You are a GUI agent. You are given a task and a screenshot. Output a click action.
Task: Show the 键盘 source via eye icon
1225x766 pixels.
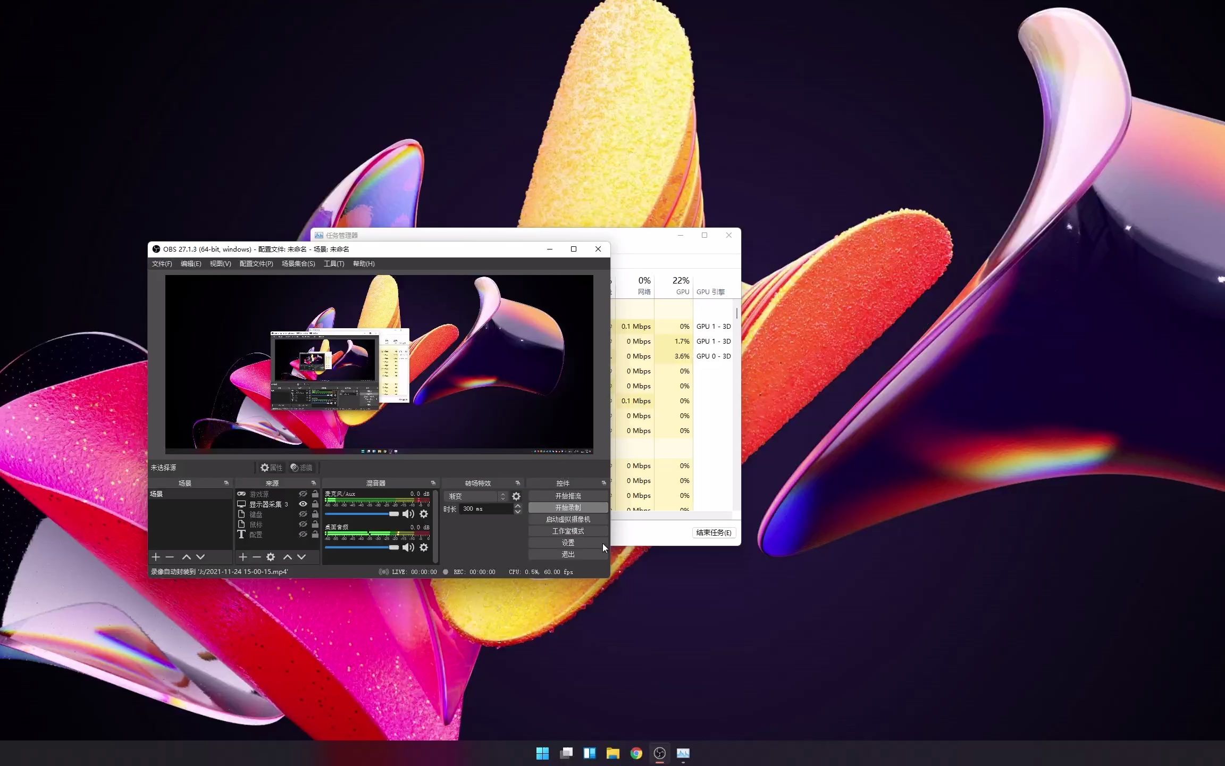coord(303,514)
